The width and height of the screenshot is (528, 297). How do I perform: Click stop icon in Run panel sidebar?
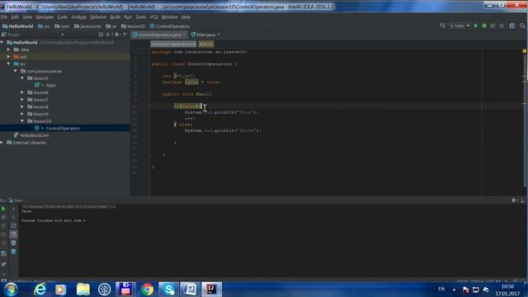[x=3, y=218]
